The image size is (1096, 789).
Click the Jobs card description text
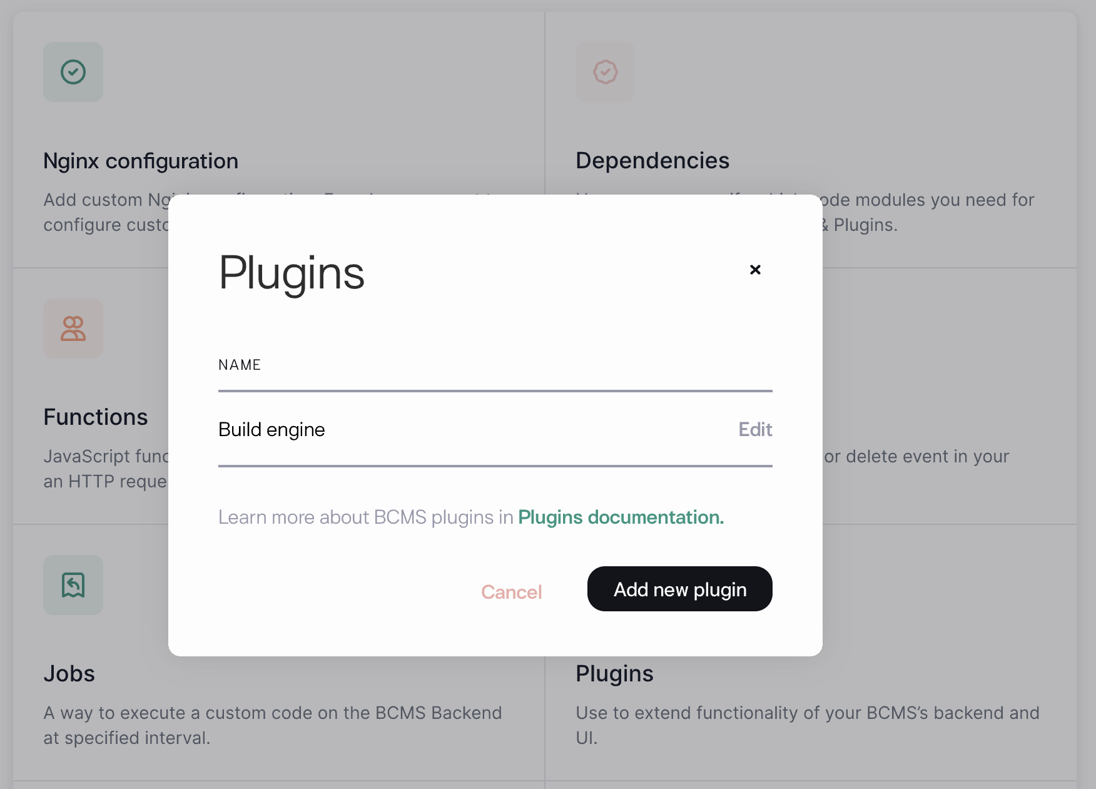click(x=272, y=725)
